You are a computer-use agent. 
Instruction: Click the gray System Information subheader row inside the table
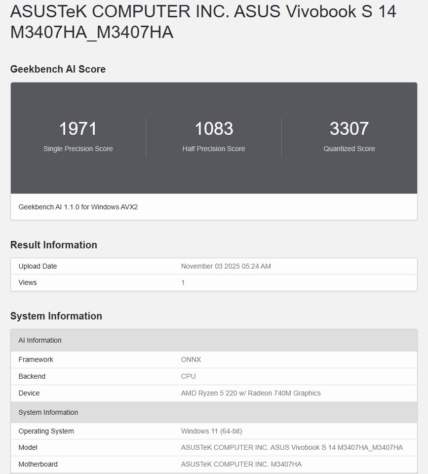214,412
